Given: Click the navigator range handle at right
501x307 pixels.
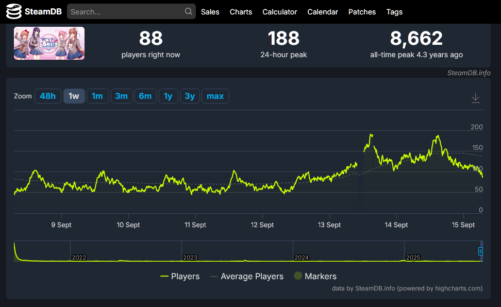Looking at the screenshot, I should [480, 251].
